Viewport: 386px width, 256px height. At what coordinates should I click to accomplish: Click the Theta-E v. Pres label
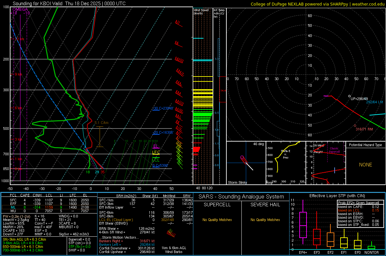[286, 154]
